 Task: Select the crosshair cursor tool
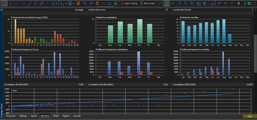(x=10, y=3)
